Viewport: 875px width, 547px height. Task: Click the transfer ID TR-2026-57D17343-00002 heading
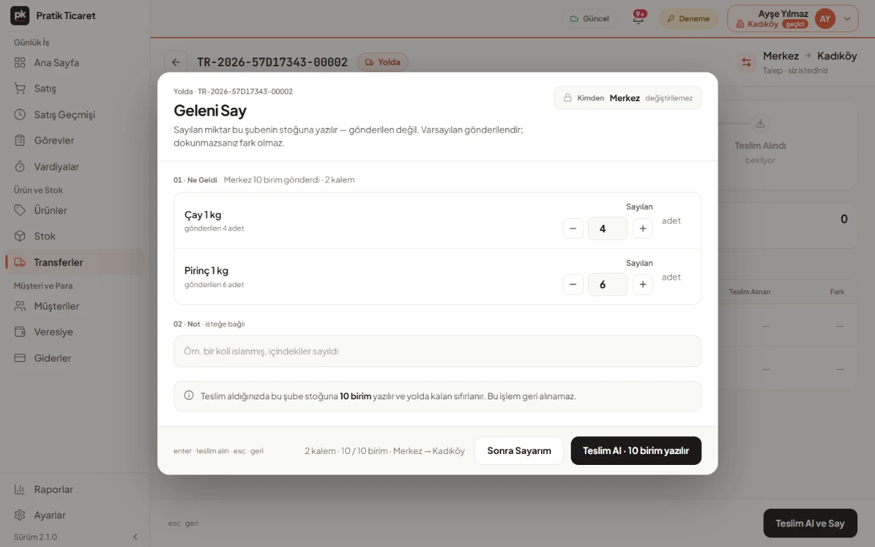pyautogui.click(x=272, y=62)
